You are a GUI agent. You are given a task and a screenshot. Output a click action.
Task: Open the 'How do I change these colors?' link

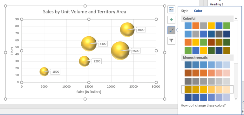203,105
